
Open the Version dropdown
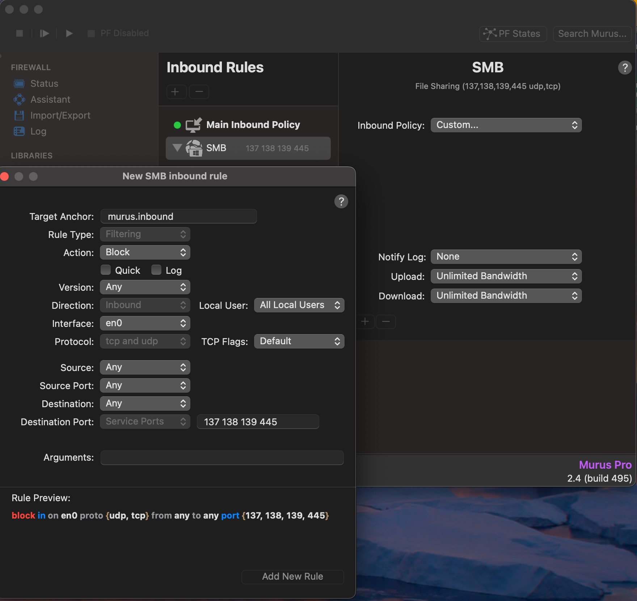(145, 287)
